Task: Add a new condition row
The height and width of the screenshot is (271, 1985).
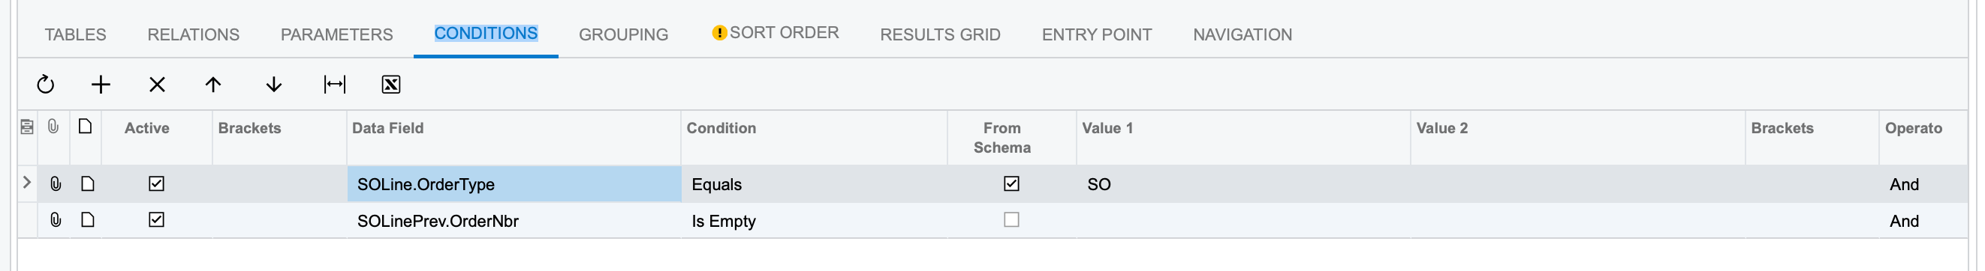Action: 101,85
